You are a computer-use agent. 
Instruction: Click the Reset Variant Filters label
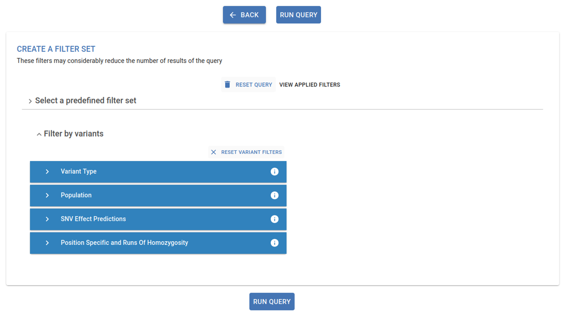(251, 152)
